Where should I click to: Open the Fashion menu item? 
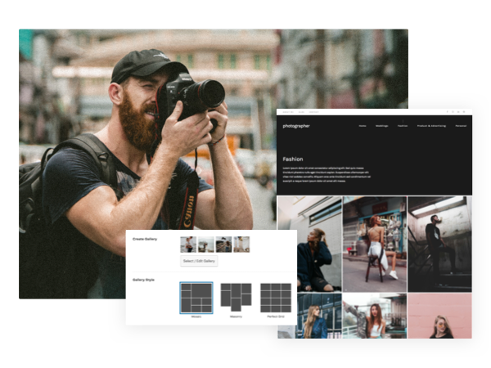pyautogui.click(x=403, y=126)
